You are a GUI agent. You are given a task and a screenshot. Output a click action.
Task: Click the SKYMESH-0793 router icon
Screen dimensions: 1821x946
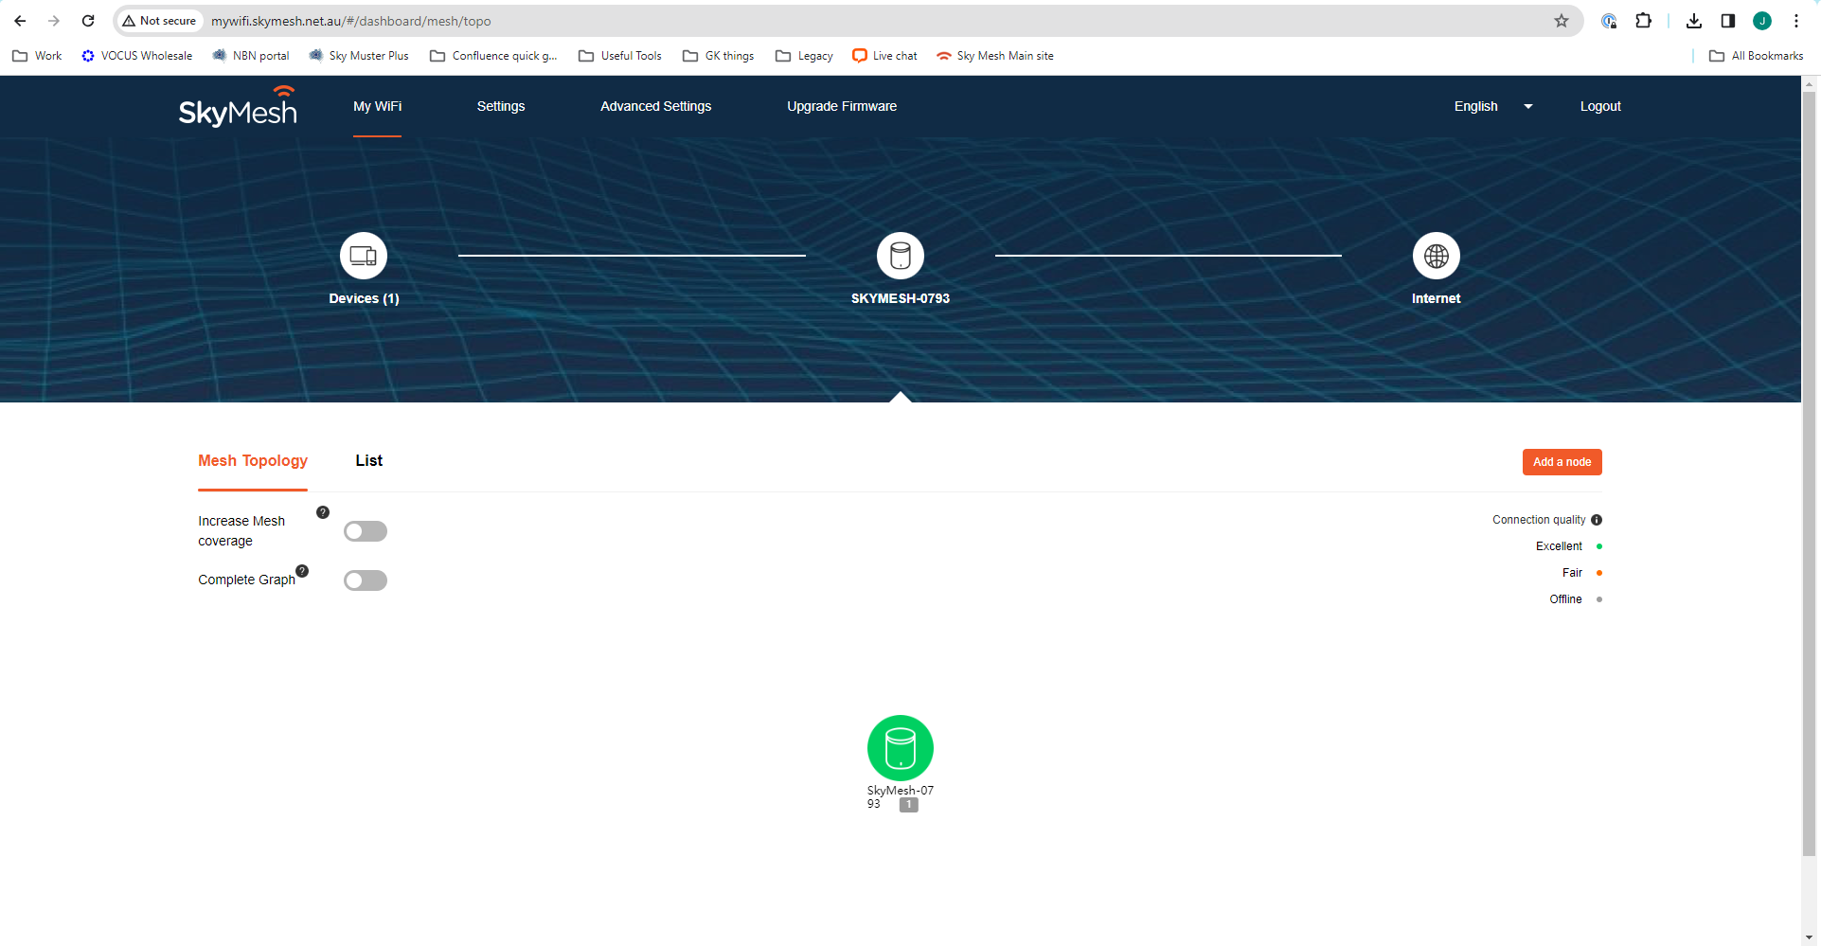tap(900, 256)
